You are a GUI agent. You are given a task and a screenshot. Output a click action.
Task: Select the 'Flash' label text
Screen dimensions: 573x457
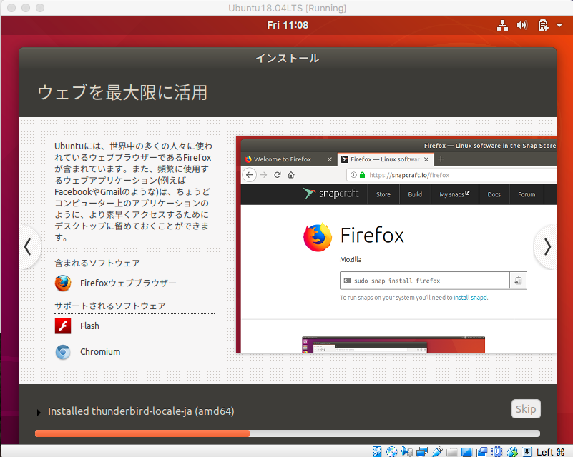(89, 326)
